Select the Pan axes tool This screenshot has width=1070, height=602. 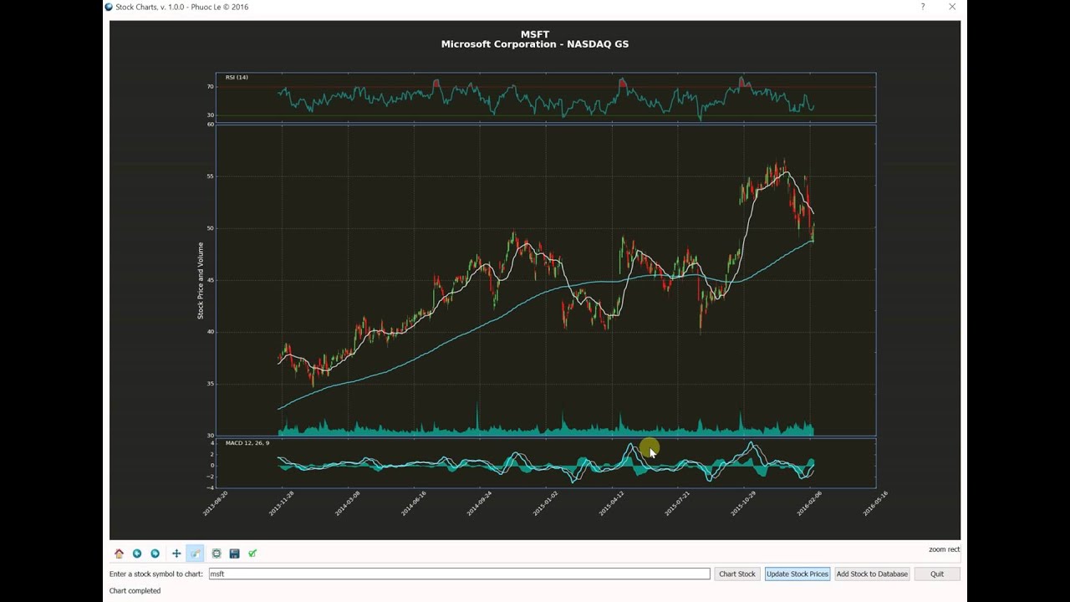tap(176, 554)
